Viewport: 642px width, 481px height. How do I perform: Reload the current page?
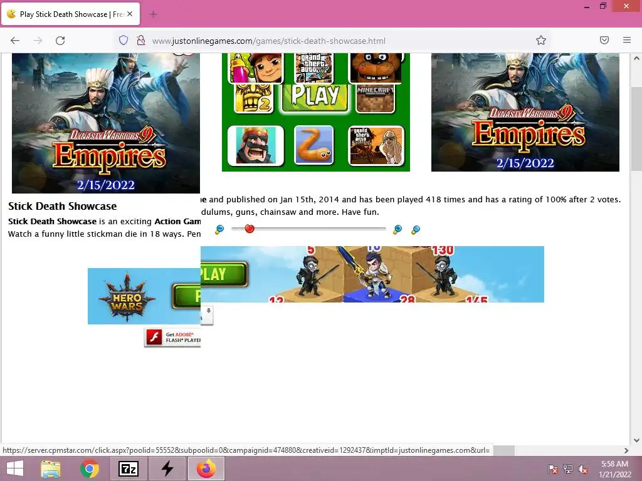(60, 41)
